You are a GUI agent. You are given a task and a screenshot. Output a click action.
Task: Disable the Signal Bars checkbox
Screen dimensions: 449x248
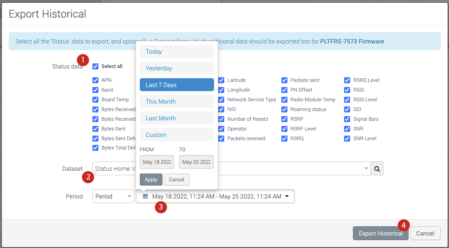coord(347,119)
